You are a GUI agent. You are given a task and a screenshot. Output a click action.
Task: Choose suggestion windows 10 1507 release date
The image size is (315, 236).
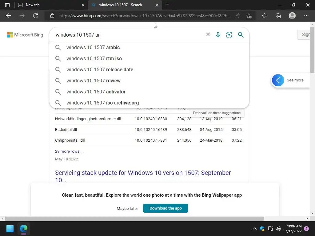[149, 70]
